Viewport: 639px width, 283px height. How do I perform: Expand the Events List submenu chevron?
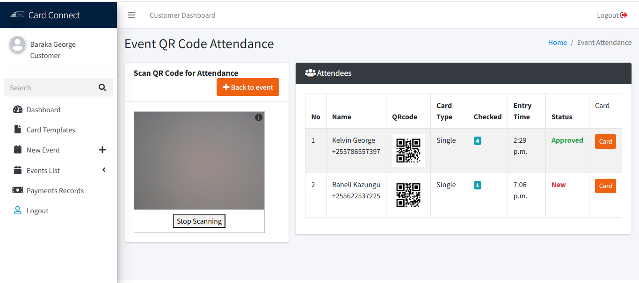tap(104, 170)
